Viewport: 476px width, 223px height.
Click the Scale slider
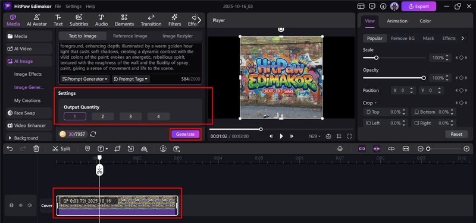click(x=394, y=58)
